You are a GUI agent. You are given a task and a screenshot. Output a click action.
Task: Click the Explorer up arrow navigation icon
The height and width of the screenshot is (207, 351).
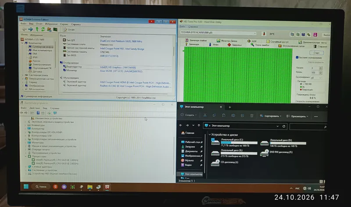pyautogui.click(x=199, y=125)
